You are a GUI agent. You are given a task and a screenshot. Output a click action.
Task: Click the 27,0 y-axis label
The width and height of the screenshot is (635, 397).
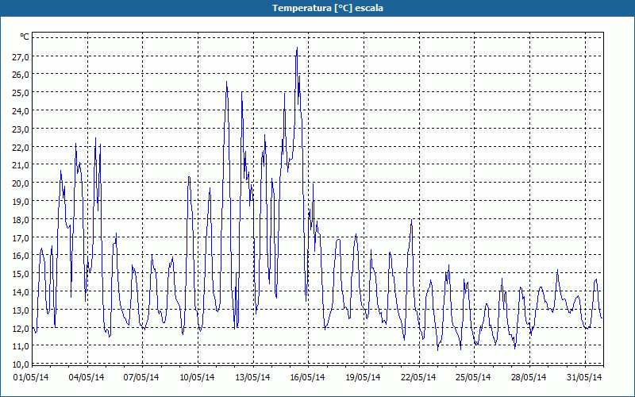pos(20,56)
